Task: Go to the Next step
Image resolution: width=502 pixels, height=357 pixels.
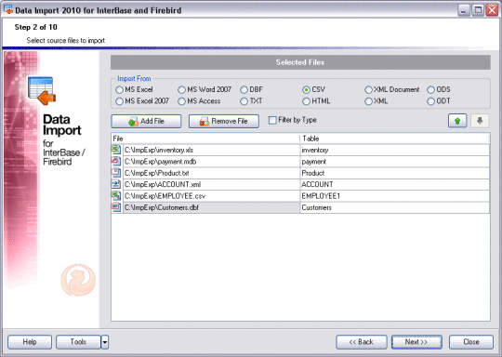Action: [416, 342]
